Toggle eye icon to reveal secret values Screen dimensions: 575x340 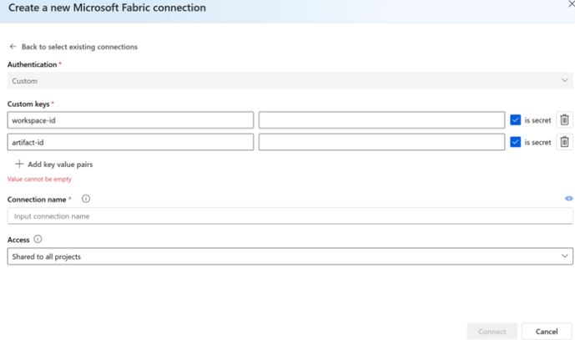(x=569, y=198)
